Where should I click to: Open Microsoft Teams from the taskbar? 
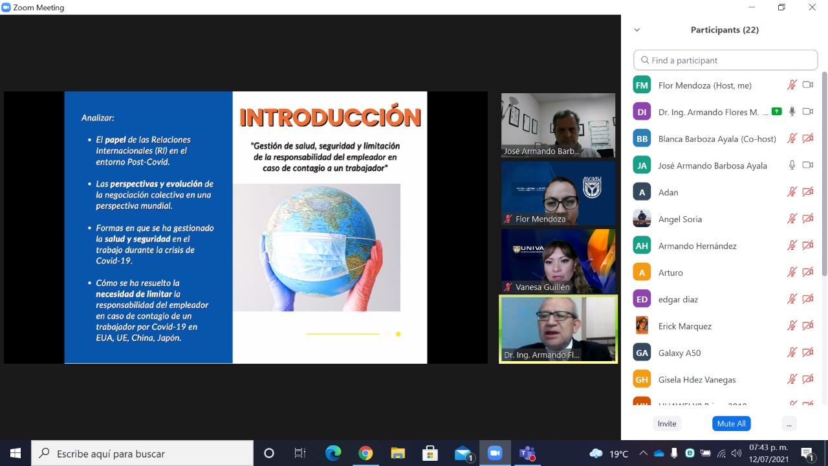527,454
